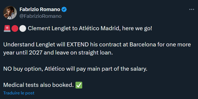Click the Traduire le post link
Screen dimensions: 198x99
[x=19, y=93]
